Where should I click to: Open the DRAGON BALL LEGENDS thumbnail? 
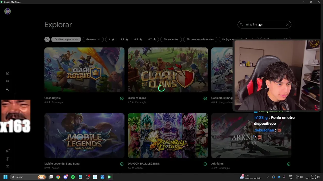(x=168, y=135)
